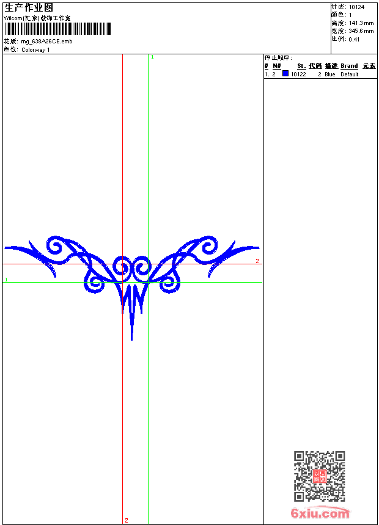Click the red 2 marker at bottom of canvas

pyautogui.click(x=127, y=520)
